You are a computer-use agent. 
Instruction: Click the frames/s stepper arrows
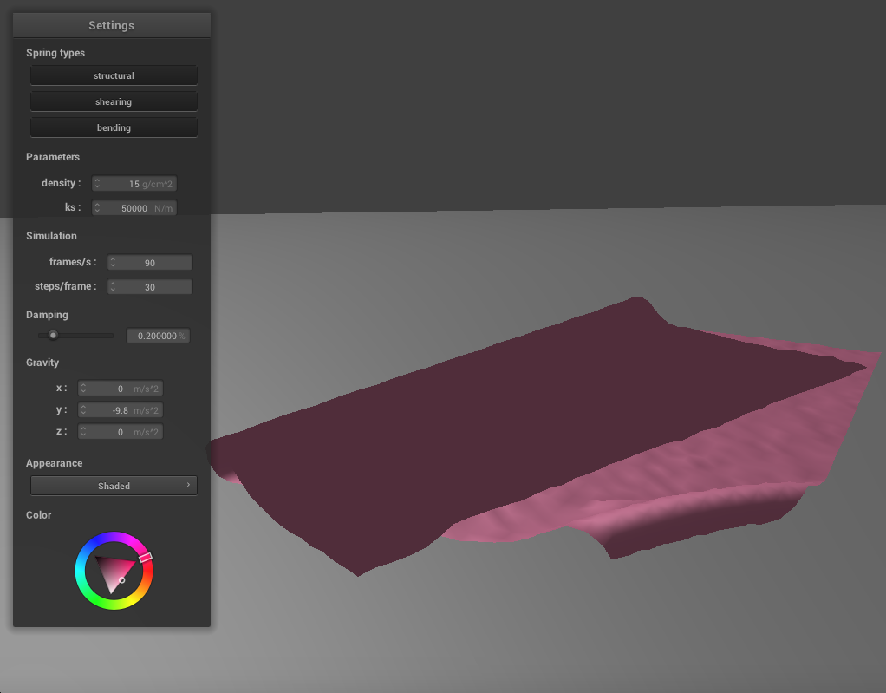pos(113,262)
